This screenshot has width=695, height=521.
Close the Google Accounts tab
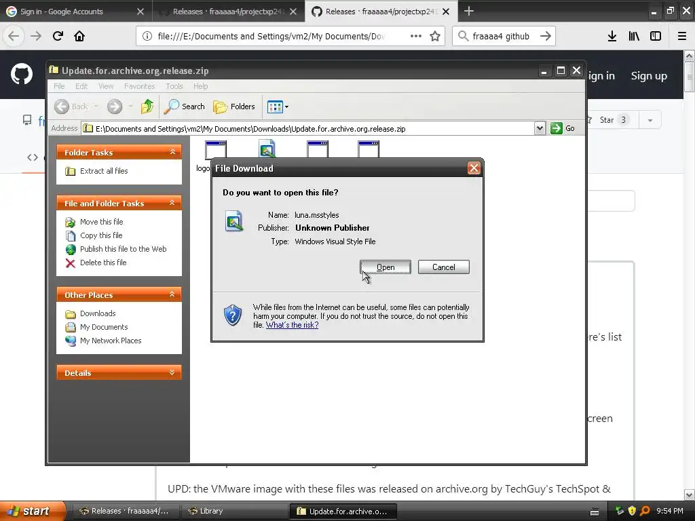(x=140, y=12)
